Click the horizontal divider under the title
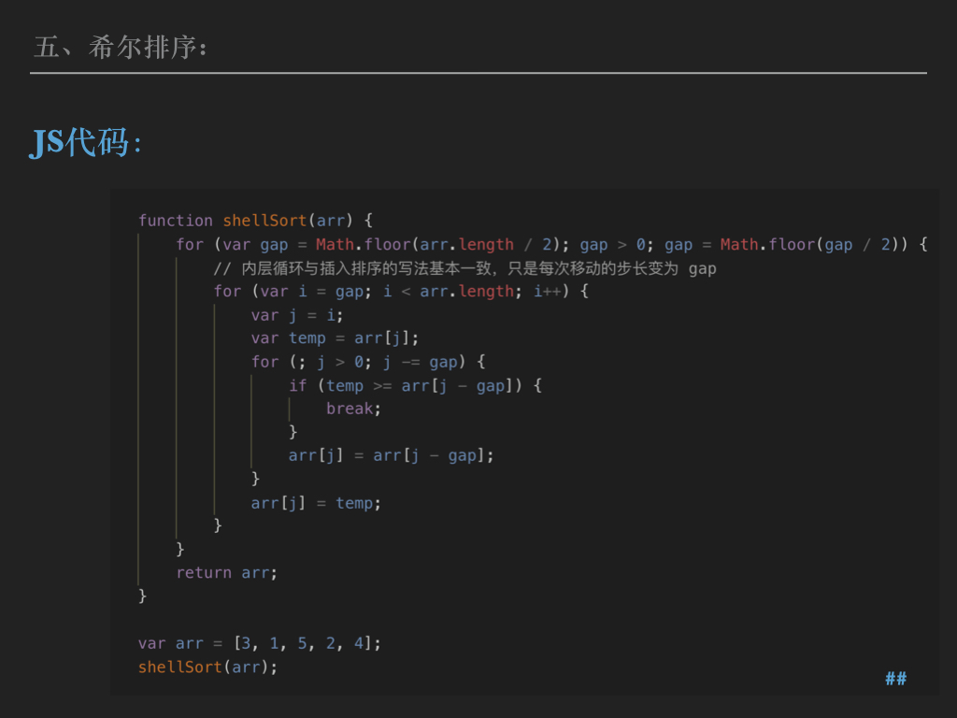This screenshot has width=957, height=718. coord(478,73)
